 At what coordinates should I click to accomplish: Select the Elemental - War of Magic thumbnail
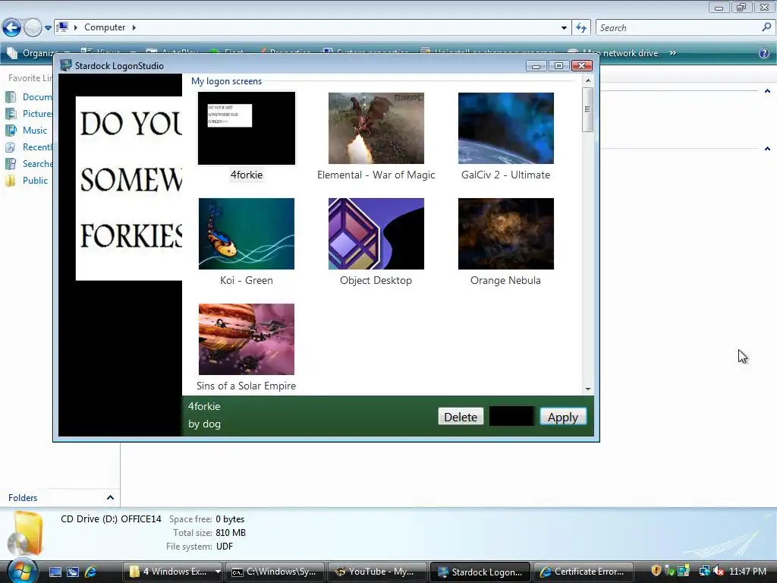[376, 128]
